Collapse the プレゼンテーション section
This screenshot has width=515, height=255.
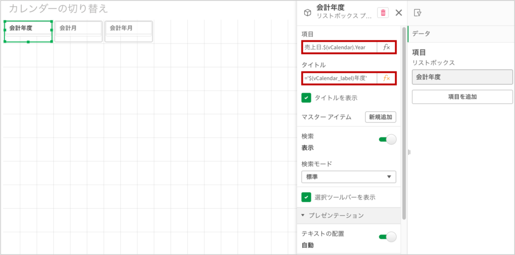click(x=303, y=215)
